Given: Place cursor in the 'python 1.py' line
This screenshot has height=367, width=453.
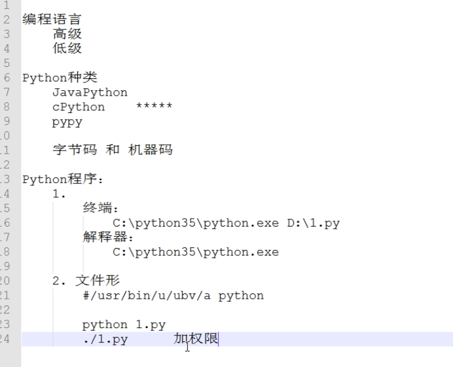Looking at the screenshot, I should [x=124, y=325].
